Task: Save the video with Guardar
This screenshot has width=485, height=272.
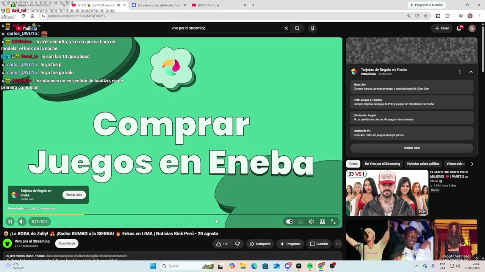Action: coord(319,244)
